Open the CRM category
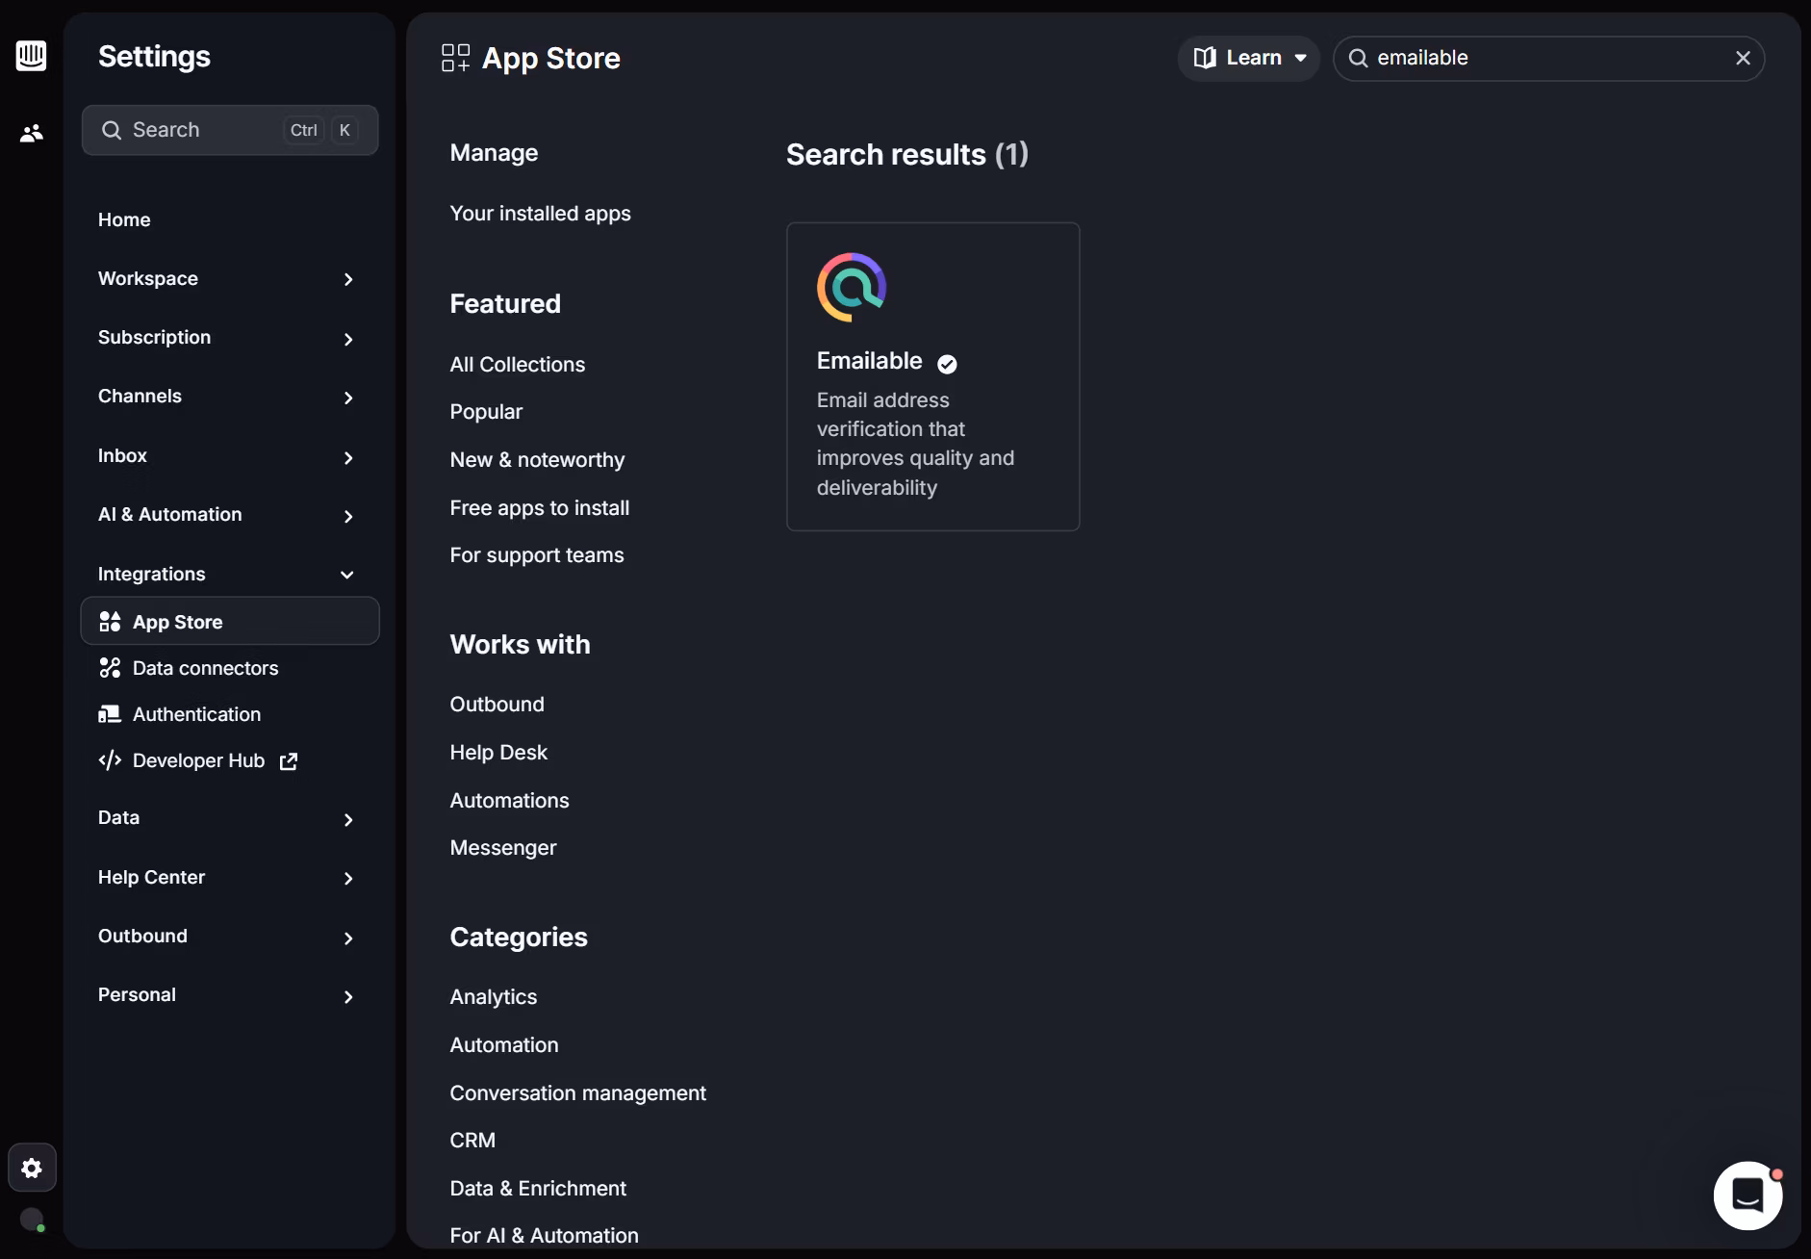The height and width of the screenshot is (1259, 1811). [472, 1141]
